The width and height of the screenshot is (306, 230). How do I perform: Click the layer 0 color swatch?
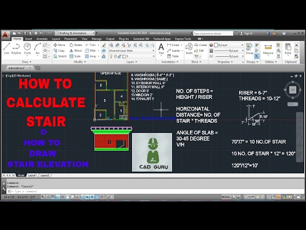124,56
